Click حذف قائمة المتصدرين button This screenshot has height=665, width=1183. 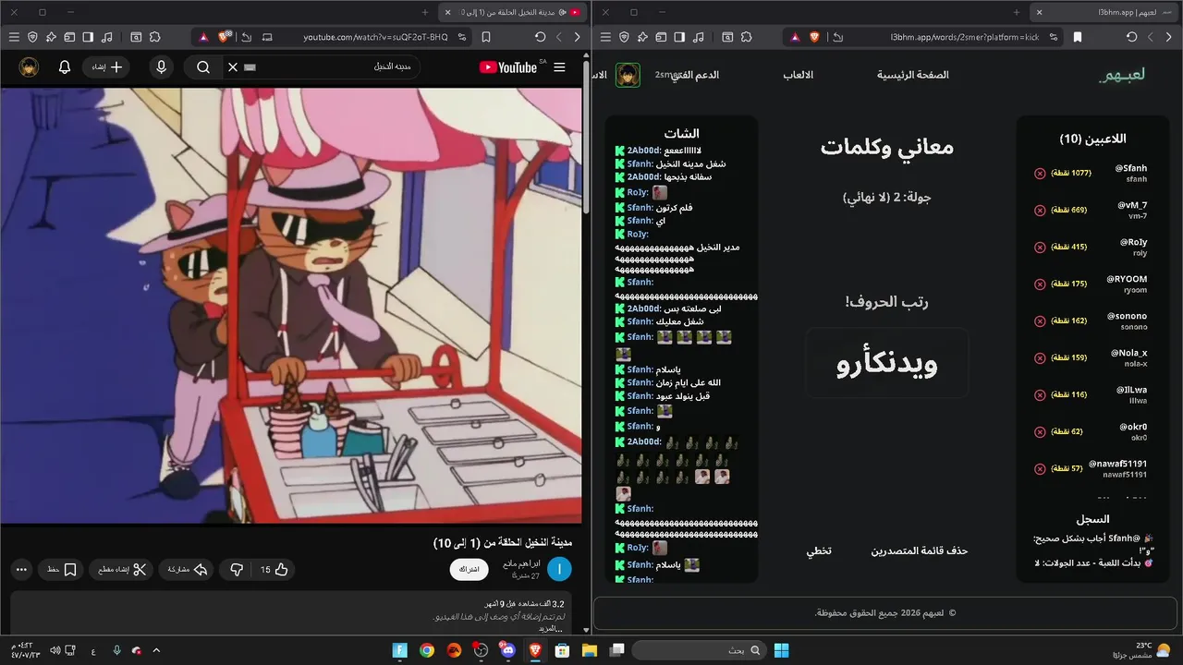tap(920, 550)
